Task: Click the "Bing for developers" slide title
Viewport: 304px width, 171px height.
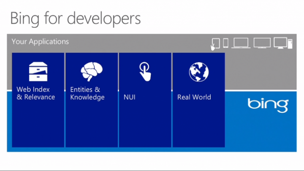Action: pos(76,19)
